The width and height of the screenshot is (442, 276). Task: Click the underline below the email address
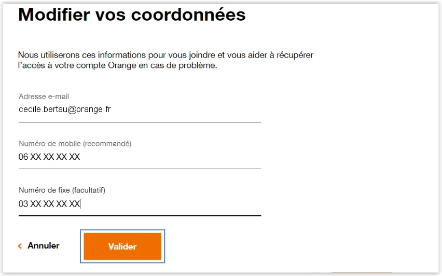[140, 122]
